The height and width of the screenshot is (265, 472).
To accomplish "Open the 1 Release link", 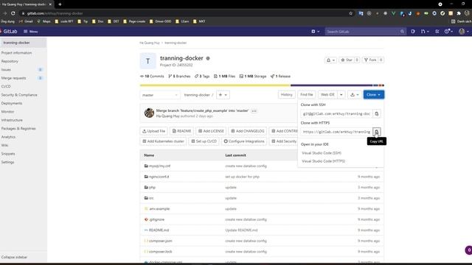I will 280,77.
